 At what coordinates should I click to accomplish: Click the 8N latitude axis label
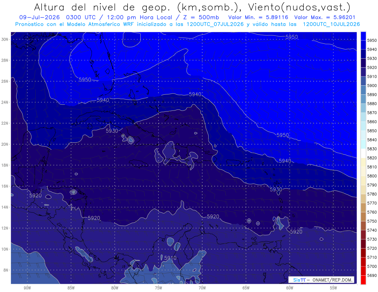[5, 270]
